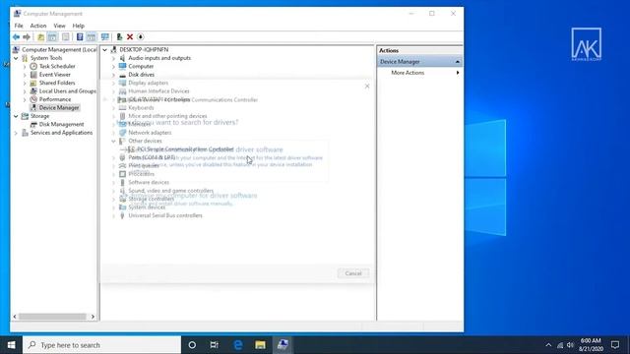The height and width of the screenshot is (354, 630).
Task: Select Sound, video and game controllers
Action: coord(171,191)
